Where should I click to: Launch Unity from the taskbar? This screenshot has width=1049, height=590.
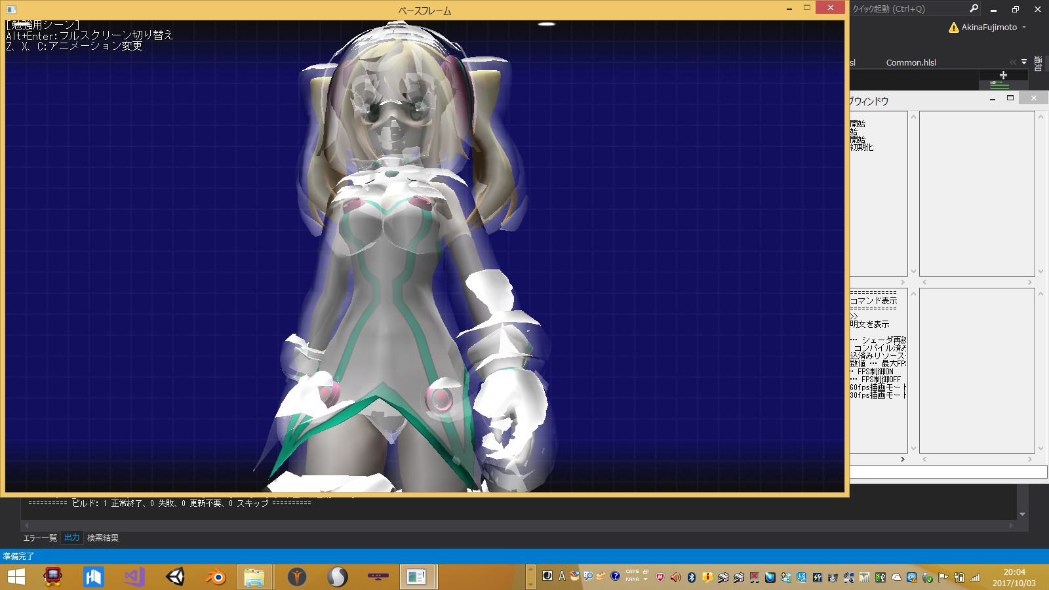(x=175, y=577)
